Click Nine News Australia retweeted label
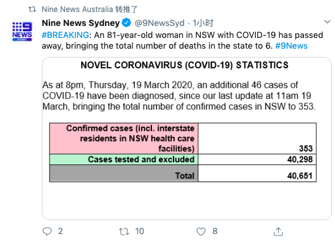 90,9
